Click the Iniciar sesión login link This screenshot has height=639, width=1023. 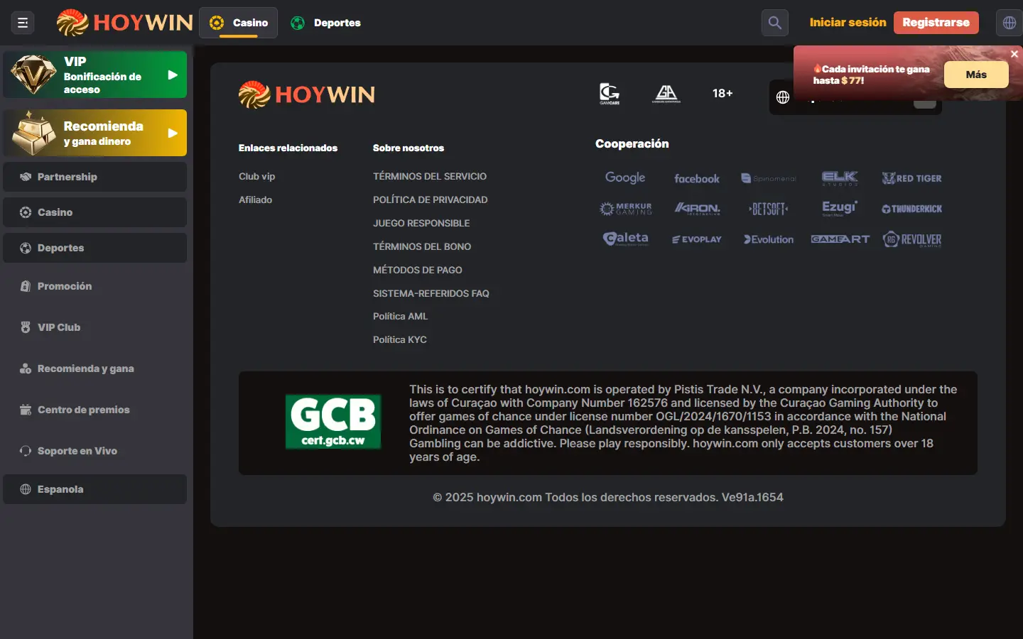848,23
